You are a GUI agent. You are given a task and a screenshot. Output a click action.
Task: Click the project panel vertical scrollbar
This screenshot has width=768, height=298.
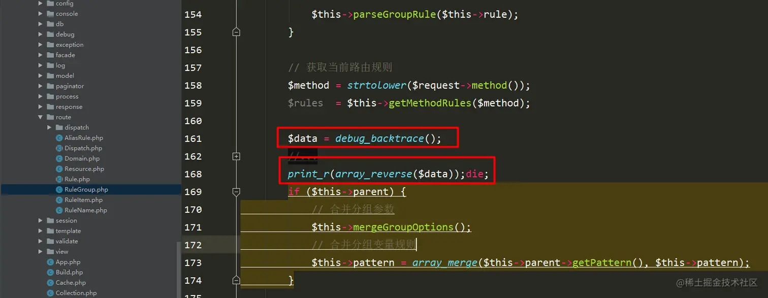click(179, 270)
